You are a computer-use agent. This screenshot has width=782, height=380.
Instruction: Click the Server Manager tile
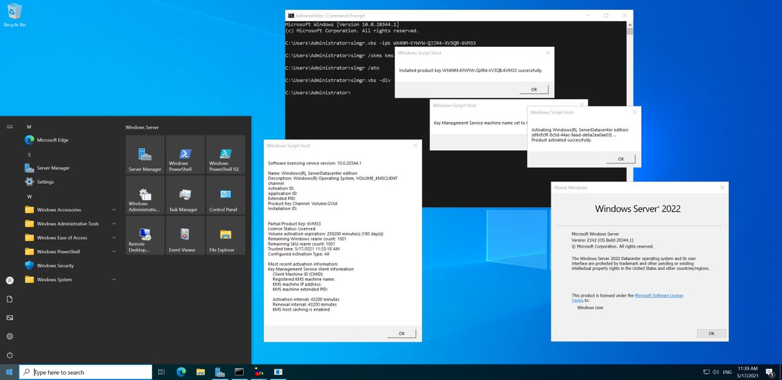(145, 155)
